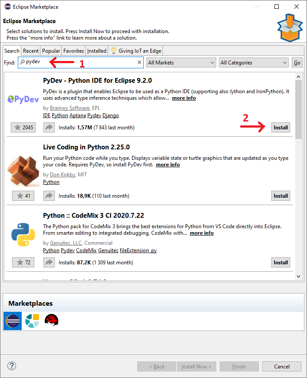Click into the Find search field
Screen dimensions: 307x378
coord(78,63)
